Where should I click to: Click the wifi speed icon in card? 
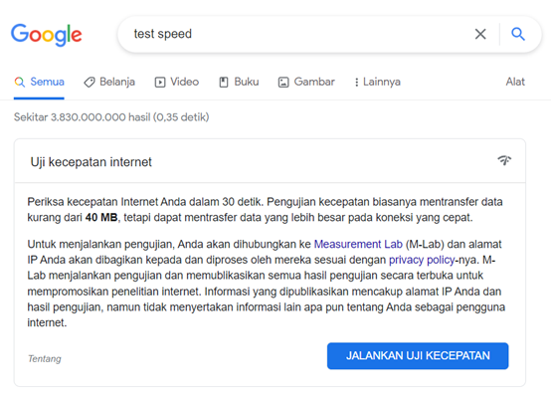[504, 160]
